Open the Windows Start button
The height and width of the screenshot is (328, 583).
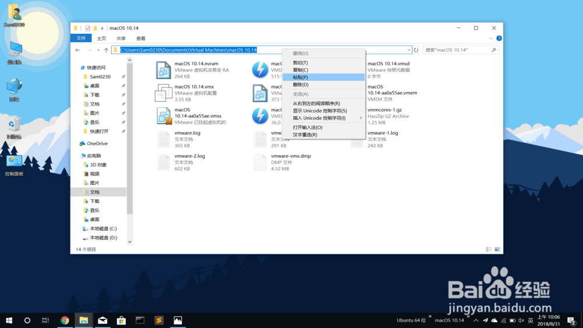(x=9, y=320)
